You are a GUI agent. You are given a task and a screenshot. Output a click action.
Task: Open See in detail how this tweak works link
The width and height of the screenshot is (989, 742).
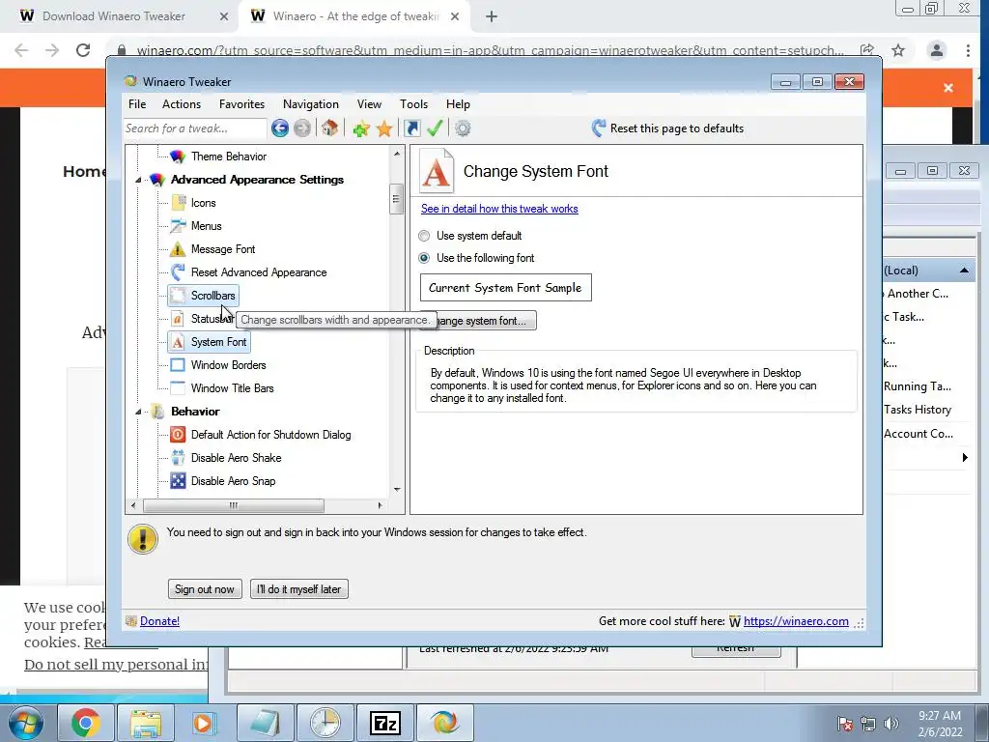(x=499, y=209)
